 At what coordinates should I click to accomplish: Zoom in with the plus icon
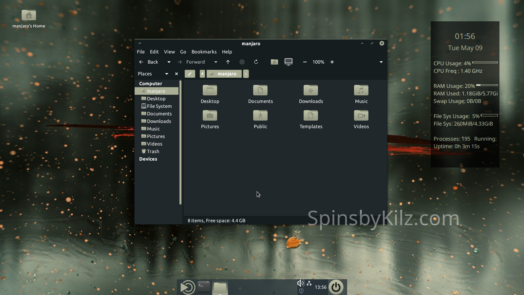332,62
